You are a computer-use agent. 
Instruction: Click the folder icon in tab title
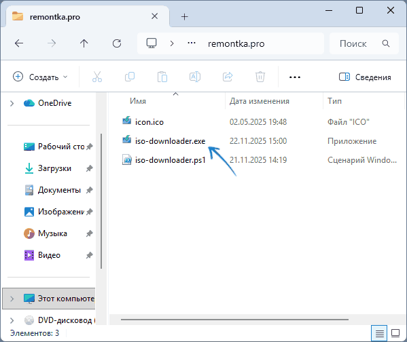click(x=18, y=16)
